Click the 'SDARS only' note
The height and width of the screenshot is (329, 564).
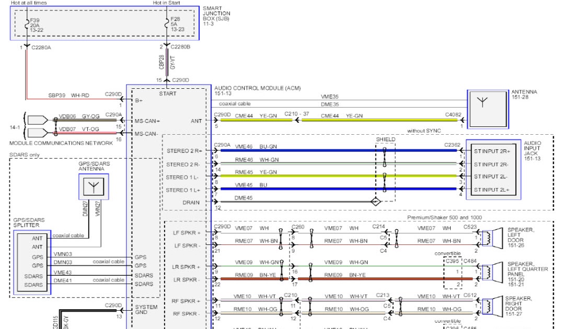(x=25, y=155)
